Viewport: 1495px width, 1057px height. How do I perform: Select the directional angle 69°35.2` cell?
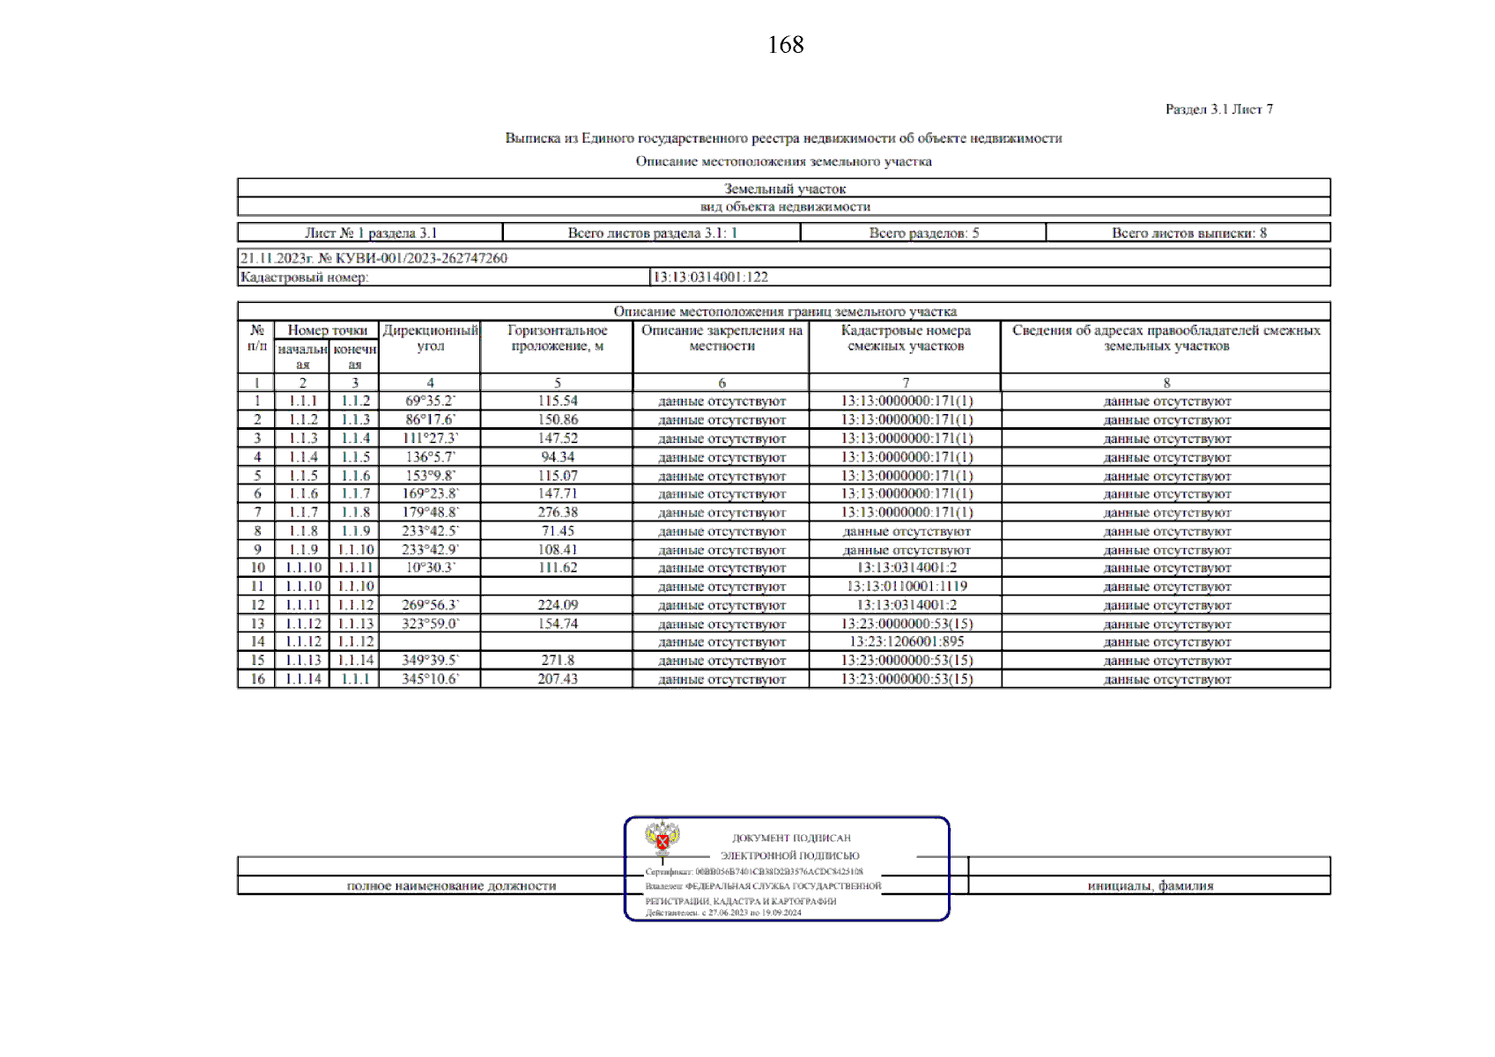pyautogui.click(x=430, y=401)
